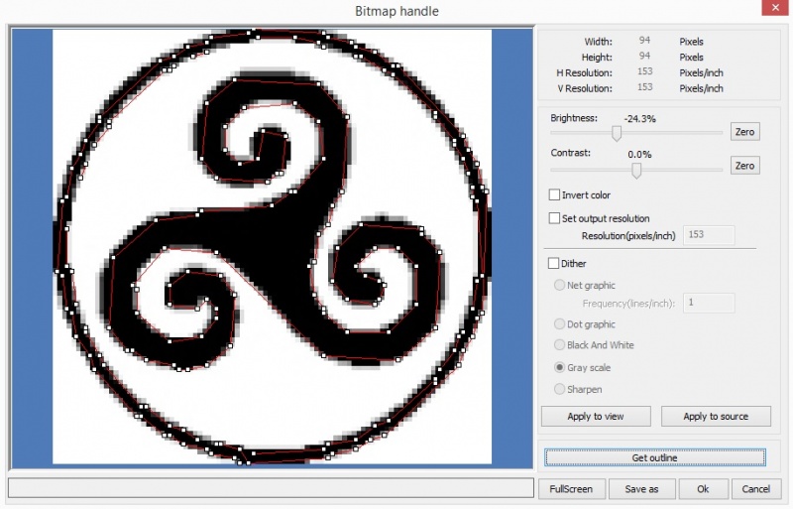Select the Black And White radio option
This screenshot has height=509, width=793.
coord(559,345)
